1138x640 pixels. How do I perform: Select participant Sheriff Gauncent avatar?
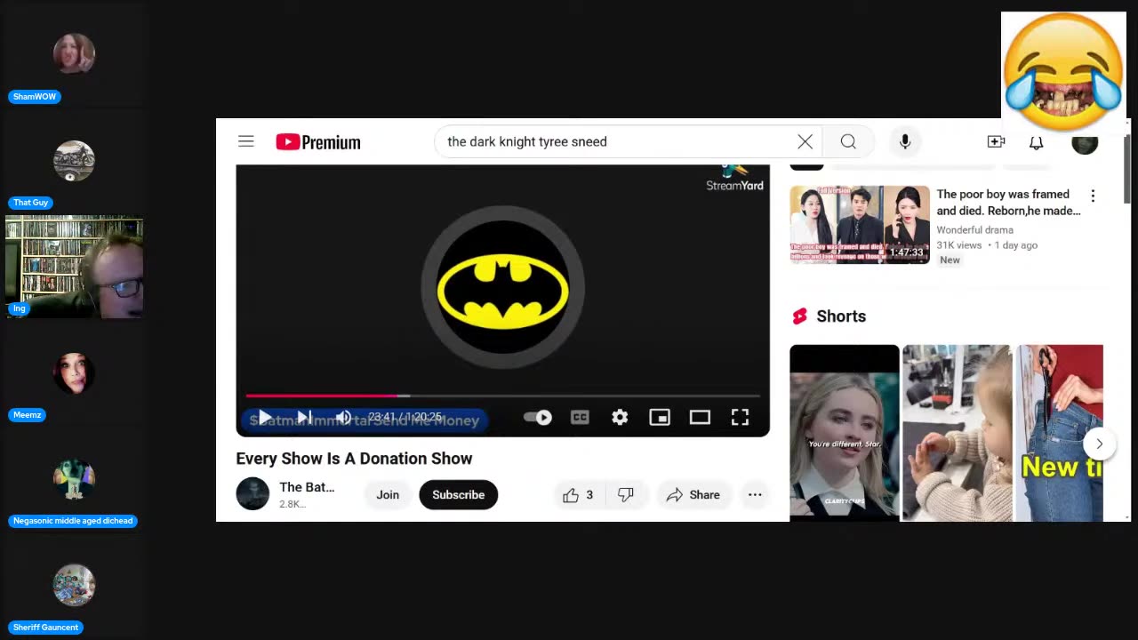[74, 585]
